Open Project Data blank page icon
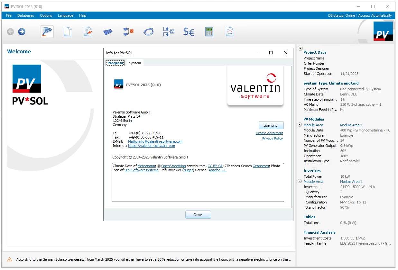The height and width of the screenshot is (270, 398). [67, 32]
